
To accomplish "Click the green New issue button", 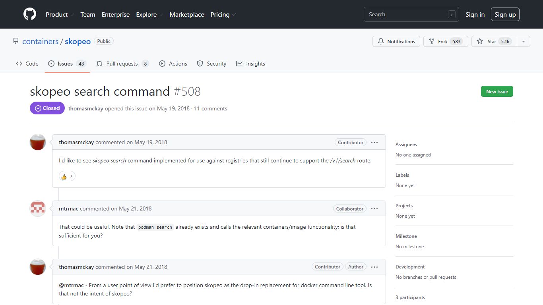I will point(497,91).
